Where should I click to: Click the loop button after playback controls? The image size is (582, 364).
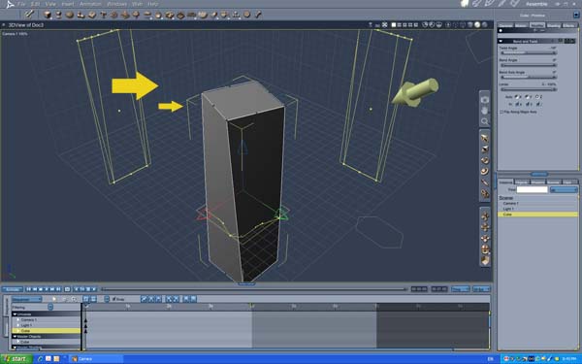pyautogui.click(x=67, y=289)
